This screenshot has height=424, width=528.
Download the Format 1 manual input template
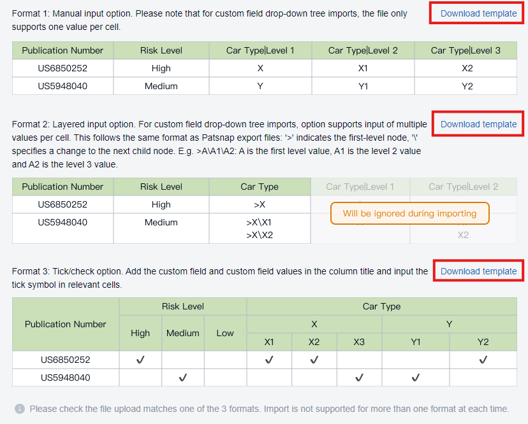pyautogui.click(x=478, y=13)
